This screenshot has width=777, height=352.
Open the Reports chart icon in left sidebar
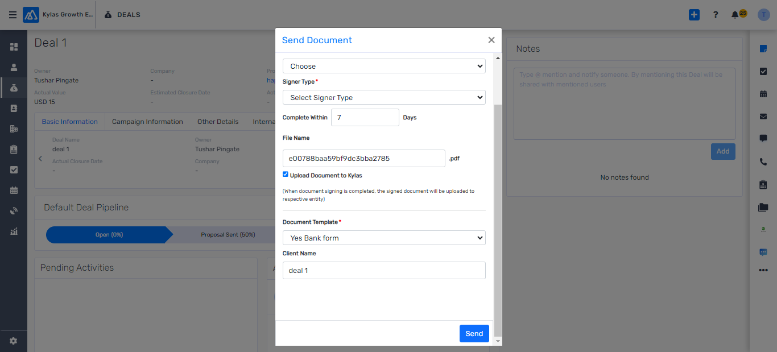tap(13, 231)
